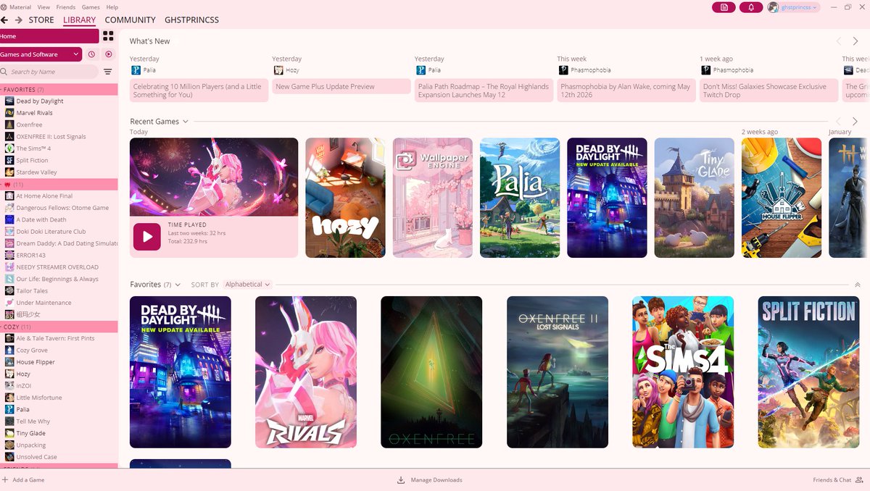This screenshot has height=491, width=870.
Task: Go forward using the right navigation arrow
Action: tap(19, 20)
